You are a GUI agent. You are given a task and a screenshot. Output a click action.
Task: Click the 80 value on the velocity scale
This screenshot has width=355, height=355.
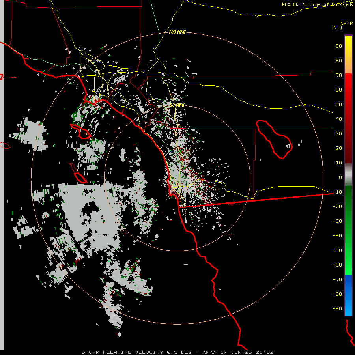(x=339, y=61)
